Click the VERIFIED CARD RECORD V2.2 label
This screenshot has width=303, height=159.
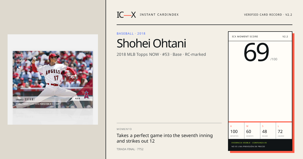268,15
